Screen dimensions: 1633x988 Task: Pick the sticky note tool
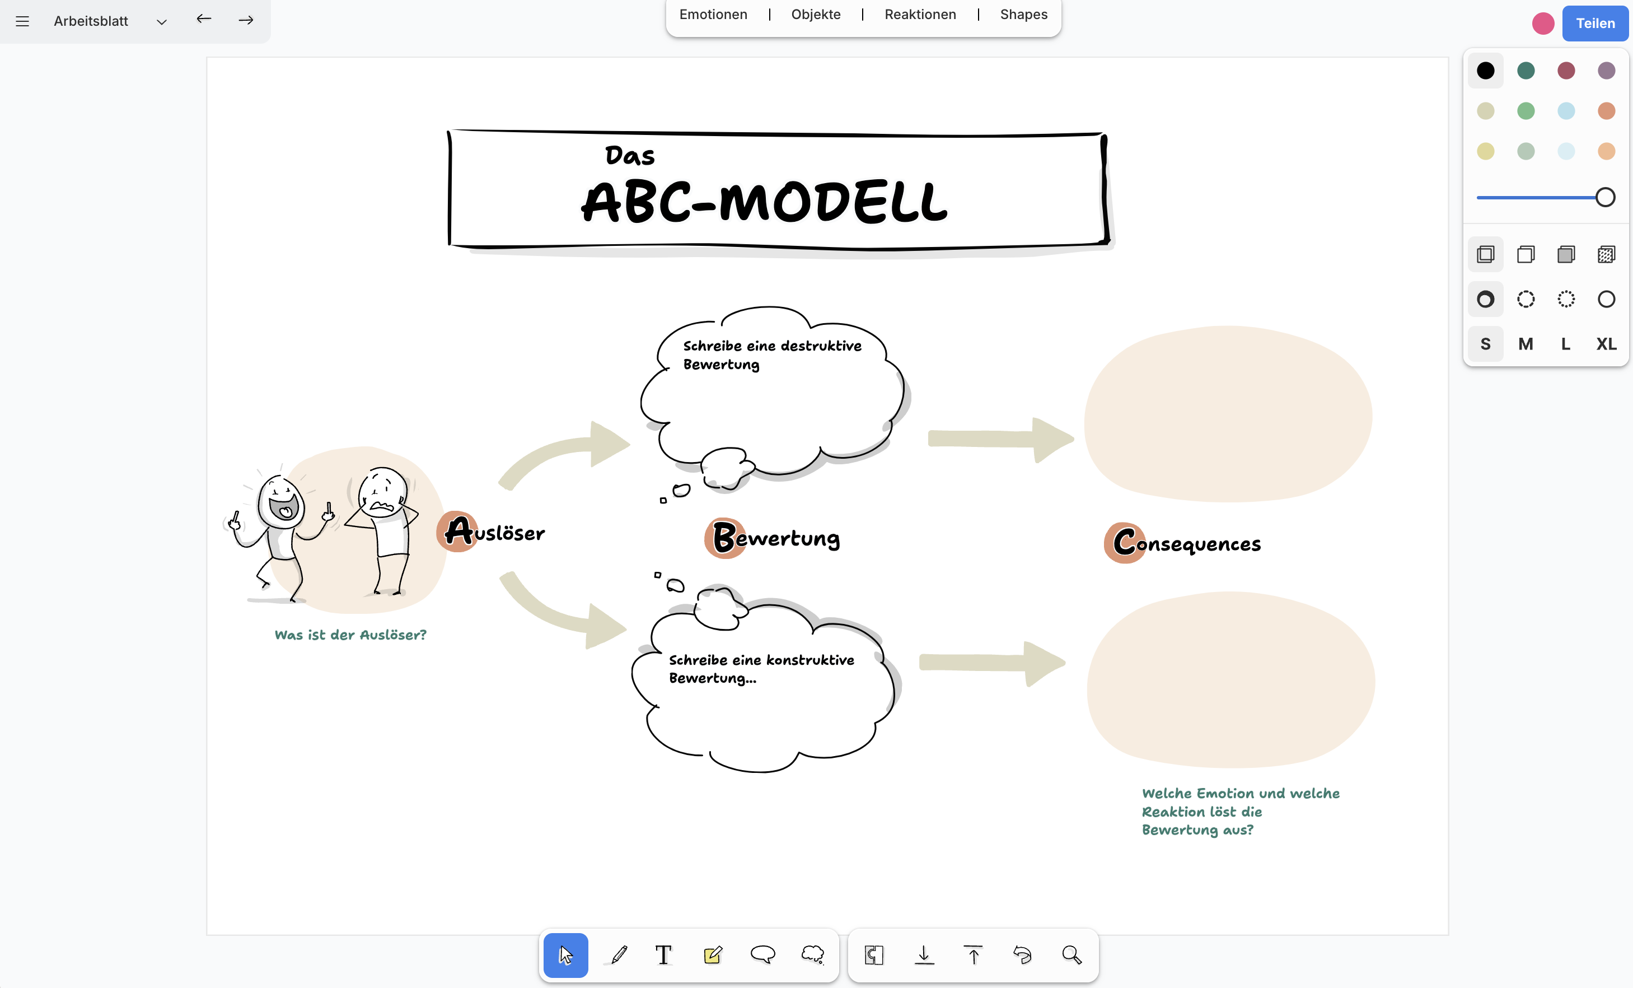click(713, 955)
